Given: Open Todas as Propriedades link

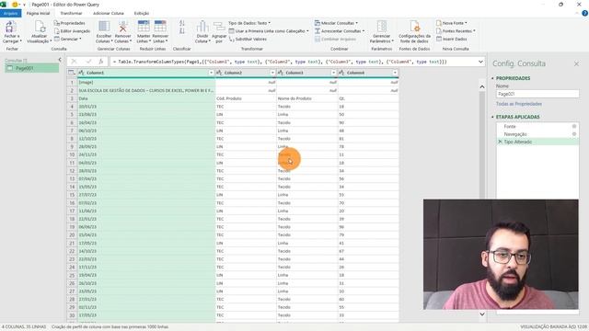Looking at the screenshot, I should coord(519,104).
